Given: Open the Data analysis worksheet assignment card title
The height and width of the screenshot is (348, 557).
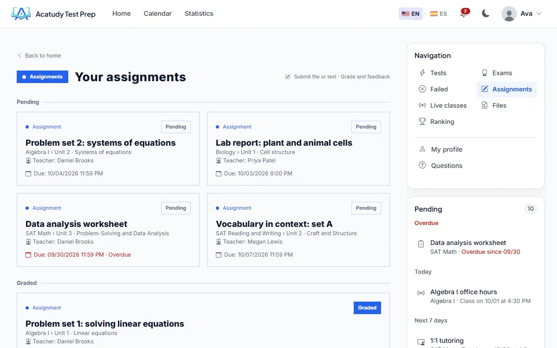Looking at the screenshot, I should pos(77,224).
